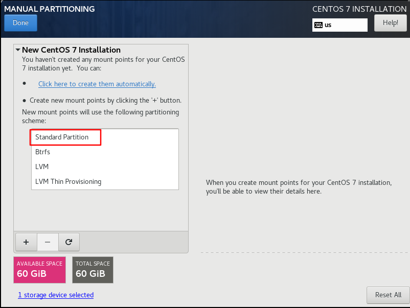Click the "You haven't created any mount points" text

click(103, 64)
